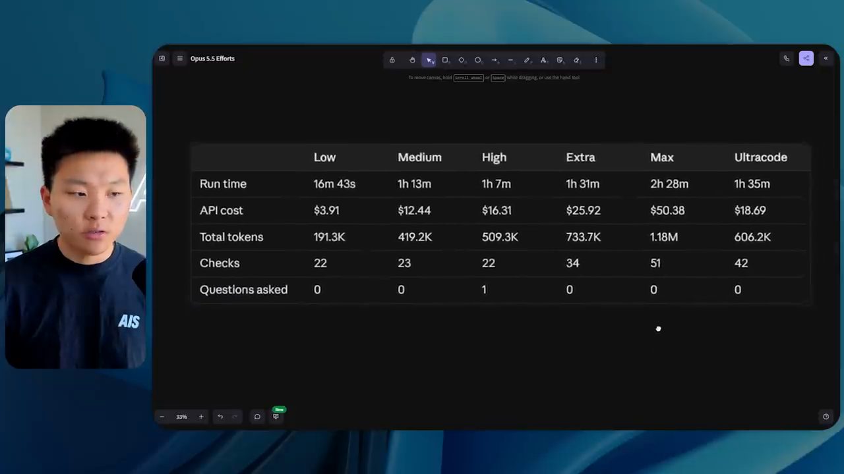This screenshot has height=474, width=844.
Task: Click the Opus 5.5 Efforts title
Action: (212, 59)
